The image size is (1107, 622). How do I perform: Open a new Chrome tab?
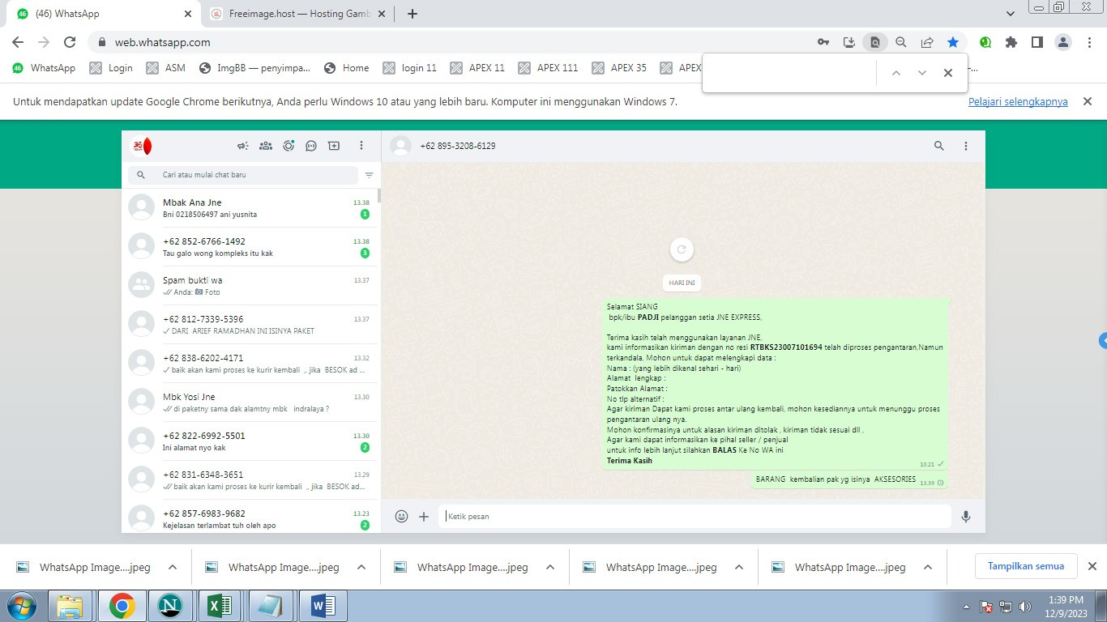(412, 14)
